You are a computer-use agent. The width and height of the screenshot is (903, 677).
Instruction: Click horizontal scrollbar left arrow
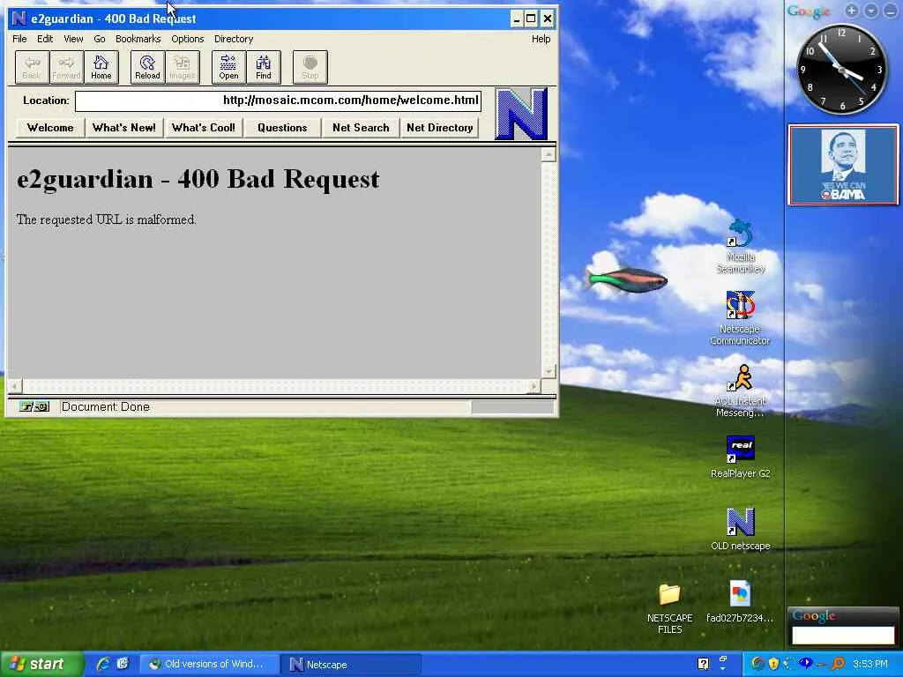(x=16, y=386)
